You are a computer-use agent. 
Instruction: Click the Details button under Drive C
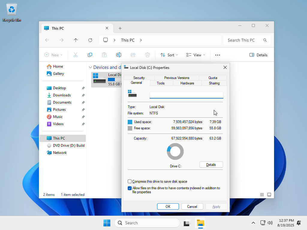pos(211,165)
